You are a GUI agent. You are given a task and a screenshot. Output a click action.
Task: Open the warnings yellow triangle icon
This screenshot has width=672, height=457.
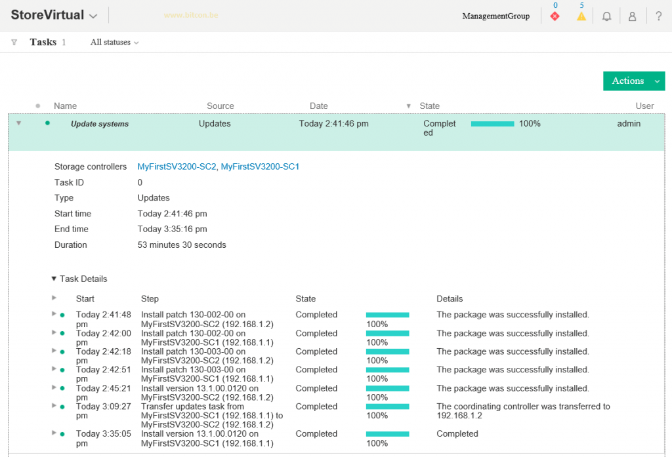coord(581,16)
